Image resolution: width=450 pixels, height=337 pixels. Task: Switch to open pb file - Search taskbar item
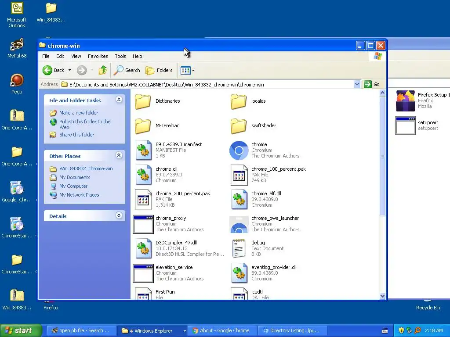pos(81,331)
